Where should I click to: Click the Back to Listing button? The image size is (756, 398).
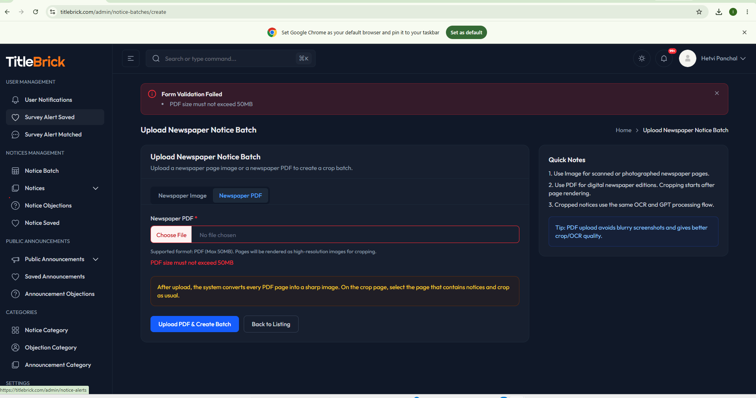click(x=271, y=324)
